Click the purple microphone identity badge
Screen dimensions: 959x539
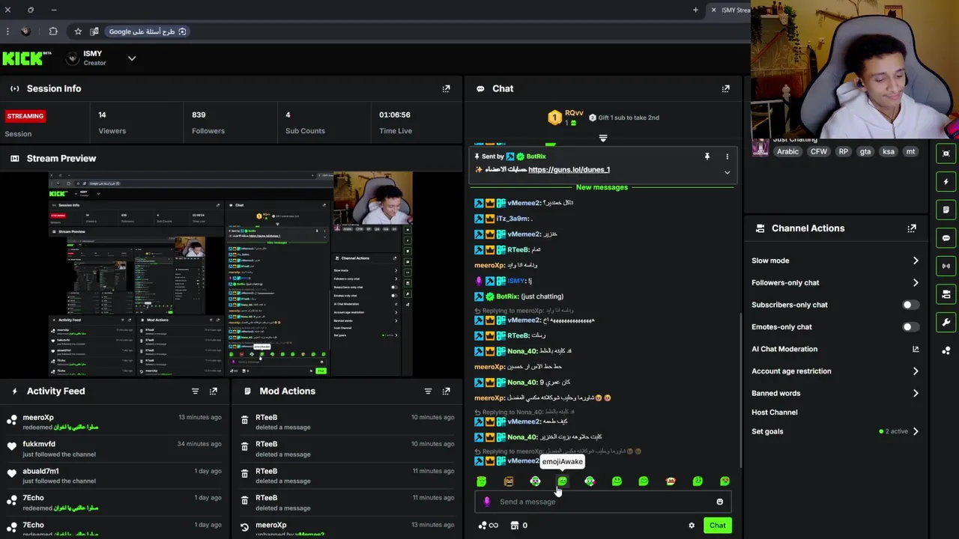click(x=487, y=502)
